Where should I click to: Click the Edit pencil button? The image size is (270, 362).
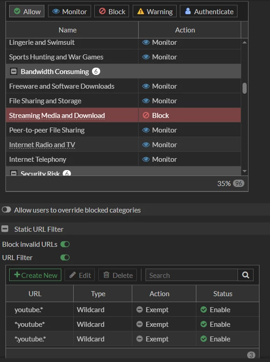(80, 275)
